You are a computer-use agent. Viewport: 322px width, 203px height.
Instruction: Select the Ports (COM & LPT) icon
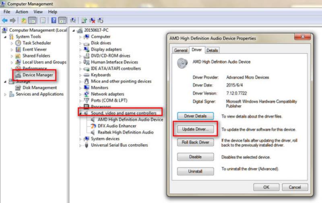coord(87,100)
